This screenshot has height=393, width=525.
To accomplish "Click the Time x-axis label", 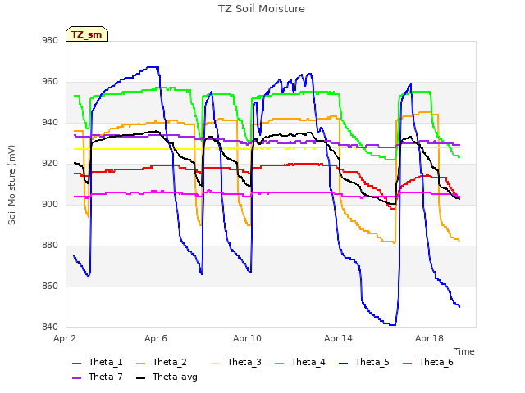I will pyautogui.click(x=464, y=351).
